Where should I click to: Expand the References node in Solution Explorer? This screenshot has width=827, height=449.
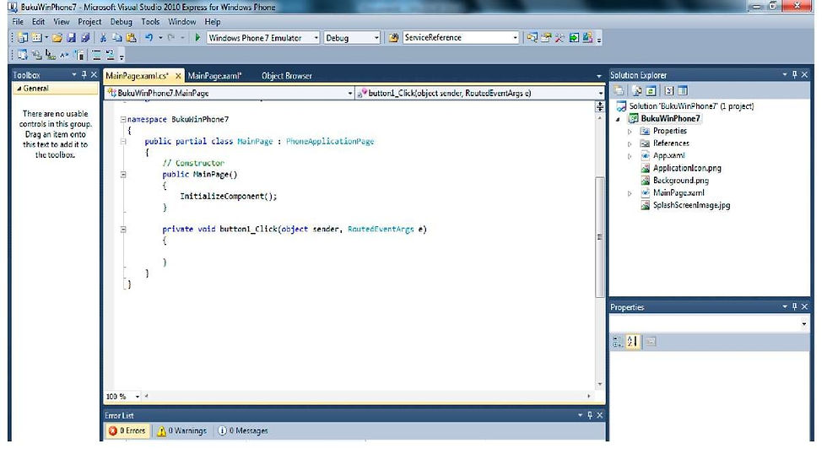click(630, 143)
